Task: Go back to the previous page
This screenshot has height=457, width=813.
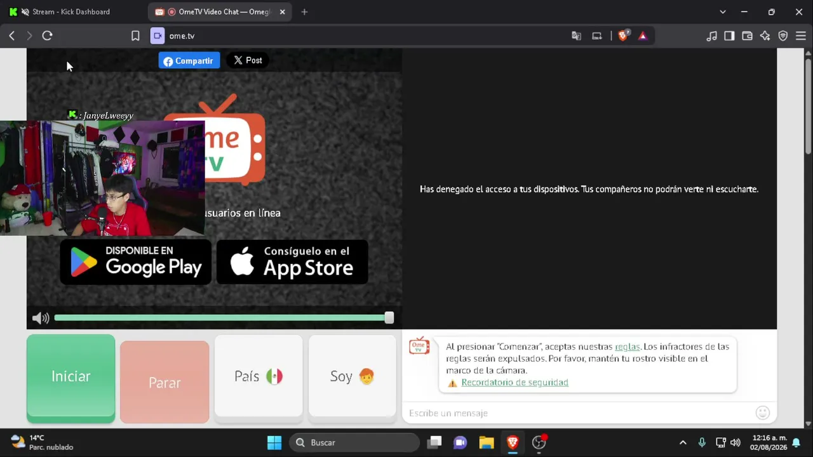Action: click(x=11, y=36)
